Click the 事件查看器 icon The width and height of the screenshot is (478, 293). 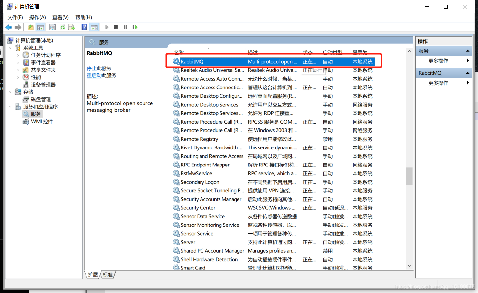tap(26, 63)
